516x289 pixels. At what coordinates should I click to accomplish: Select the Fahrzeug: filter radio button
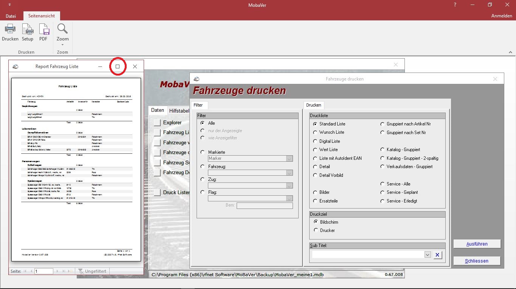(203, 166)
